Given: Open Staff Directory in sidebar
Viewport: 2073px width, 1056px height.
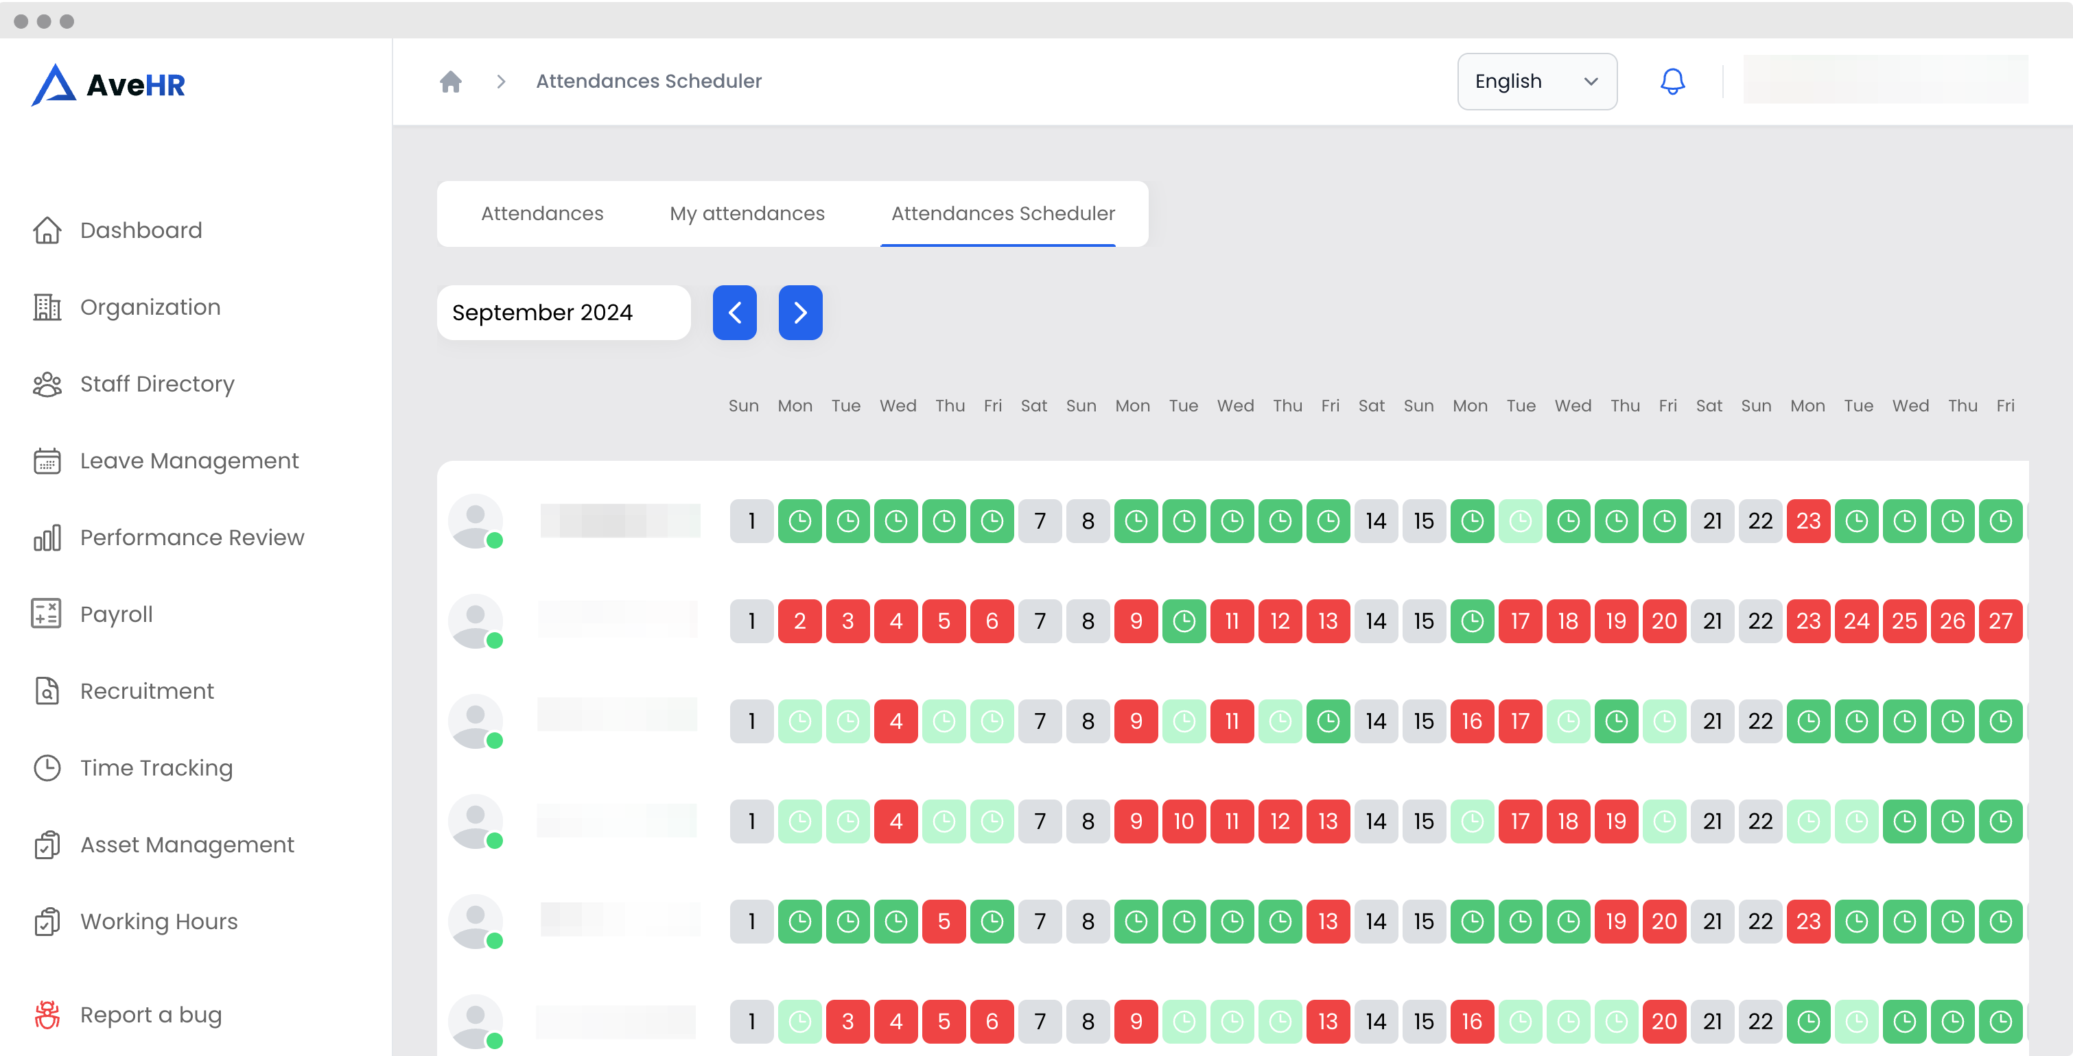Looking at the screenshot, I should [157, 383].
